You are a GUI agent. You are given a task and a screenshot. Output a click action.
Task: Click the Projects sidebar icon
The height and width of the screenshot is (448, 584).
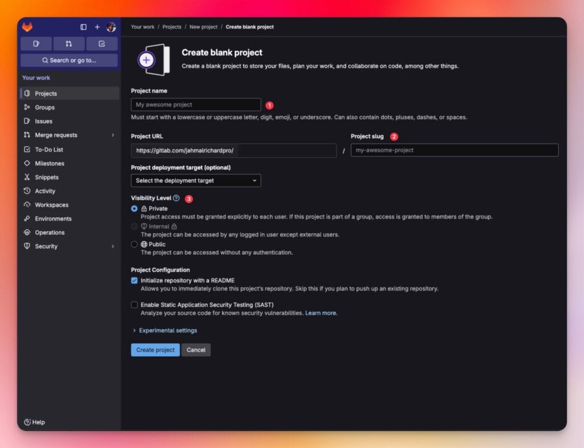coord(27,93)
